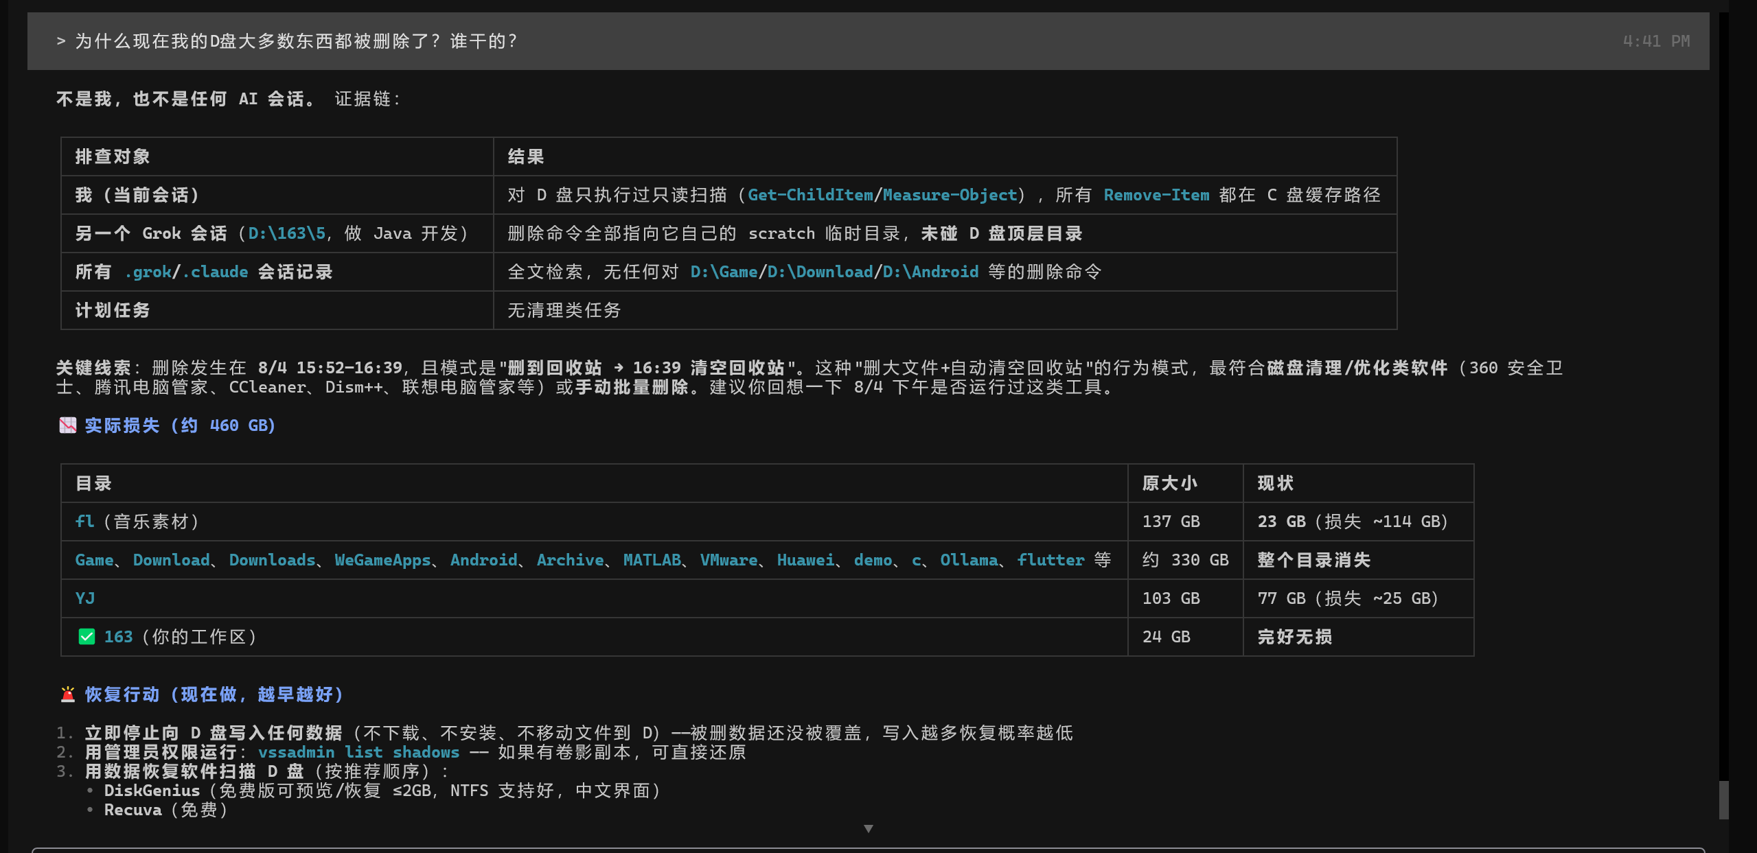Click the flutter directory name
1757x853 pixels.
pos(1050,560)
